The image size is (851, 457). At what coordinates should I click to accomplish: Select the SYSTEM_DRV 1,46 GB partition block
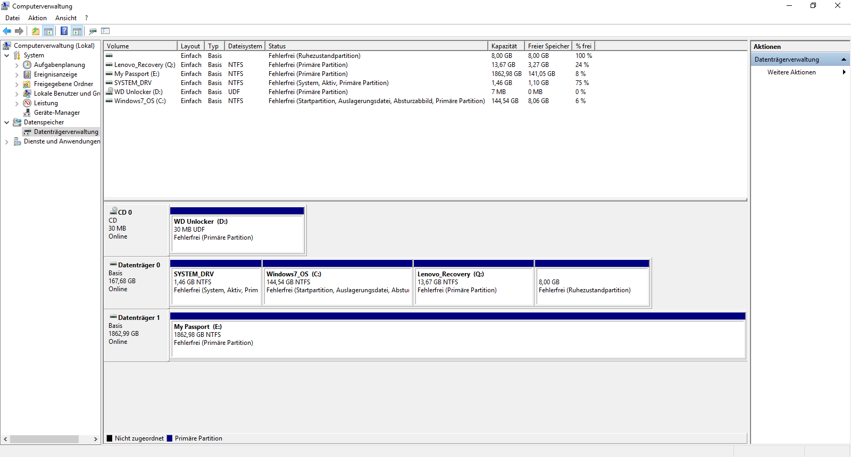click(215, 283)
